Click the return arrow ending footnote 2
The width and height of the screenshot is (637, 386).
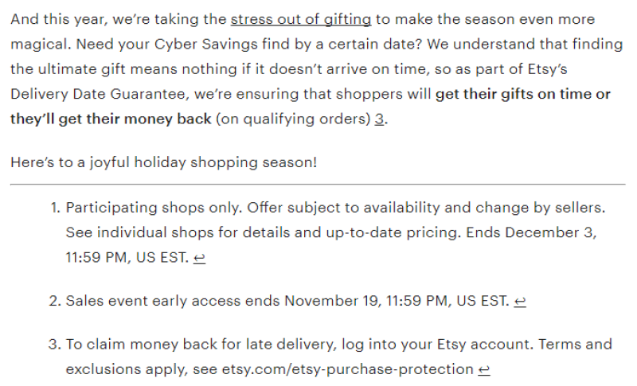tap(520, 302)
